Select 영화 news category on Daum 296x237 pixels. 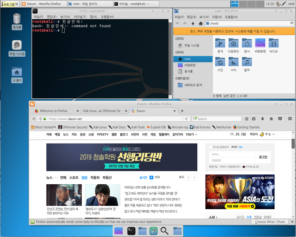[84, 178]
